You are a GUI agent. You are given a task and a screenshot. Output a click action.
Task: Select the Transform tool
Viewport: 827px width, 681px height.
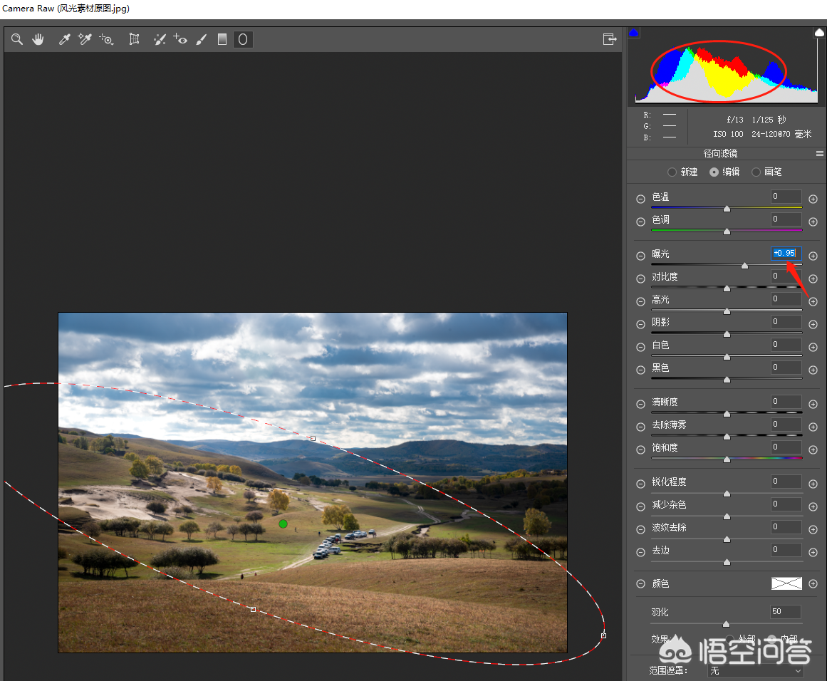pos(135,39)
